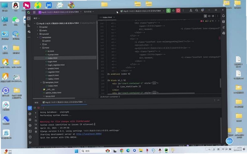Open IDE settings gear icon
Screen dimensions: 247x154
[x=203, y=10]
